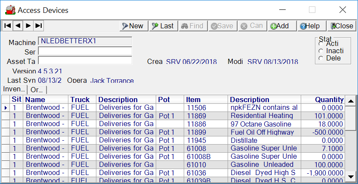Choose the Deleted status radio button
The height and width of the screenshot is (184, 358).
tap(321, 58)
